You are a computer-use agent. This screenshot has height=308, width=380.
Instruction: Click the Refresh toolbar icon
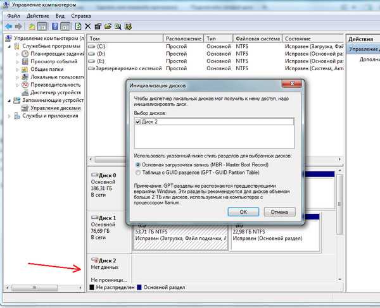pos(78,26)
